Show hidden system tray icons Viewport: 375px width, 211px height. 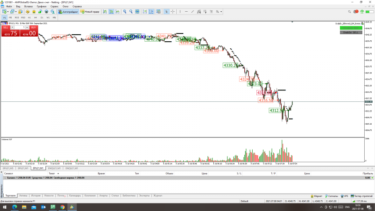coord(321,207)
